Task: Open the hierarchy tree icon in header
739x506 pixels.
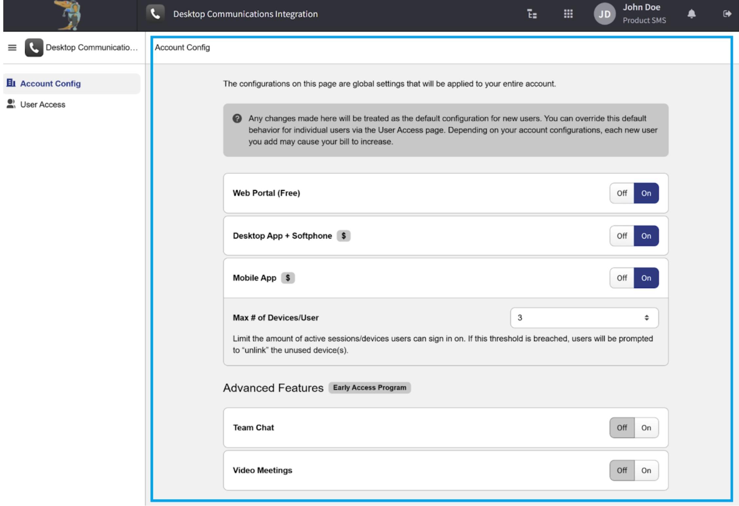Action: [x=532, y=14]
